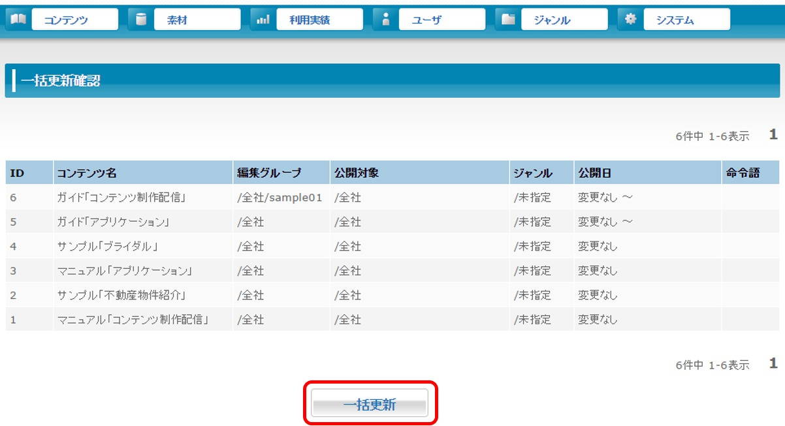Click the book icon beside コンテンツ

click(18, 20)
